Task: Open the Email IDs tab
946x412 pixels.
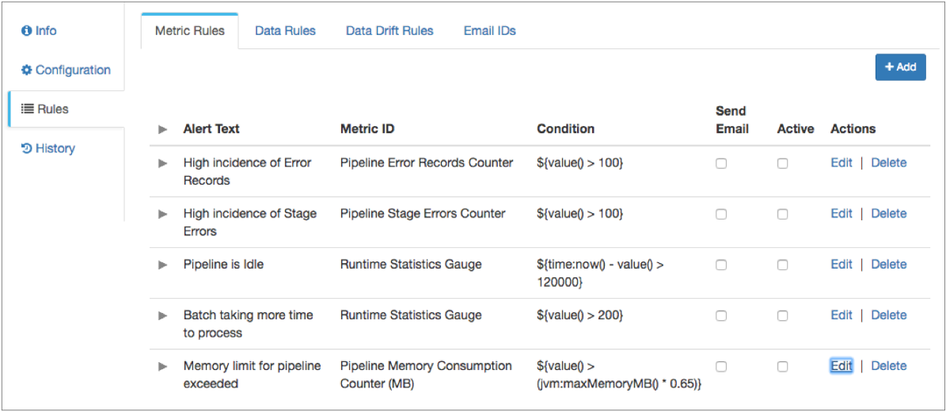Action: point(489,31)
